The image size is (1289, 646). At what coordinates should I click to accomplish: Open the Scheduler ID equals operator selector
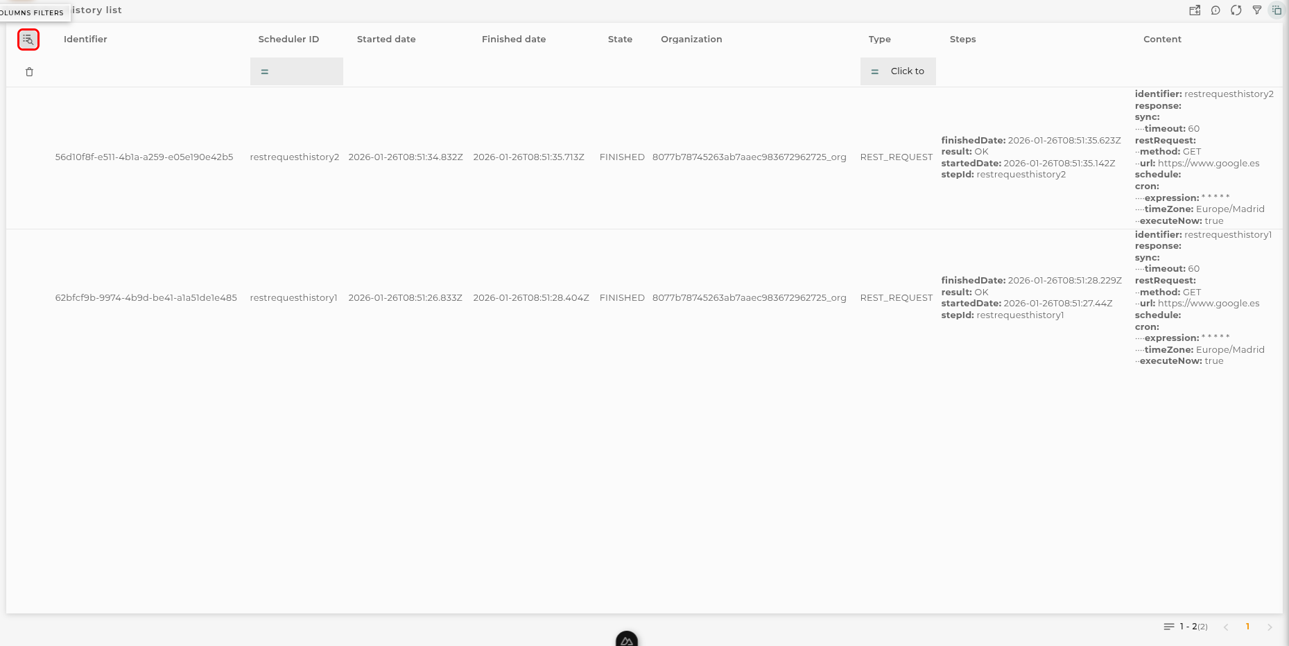point(264,71)
